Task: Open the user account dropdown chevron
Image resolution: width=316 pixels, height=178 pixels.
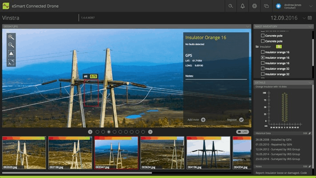Action: point(311,6)
